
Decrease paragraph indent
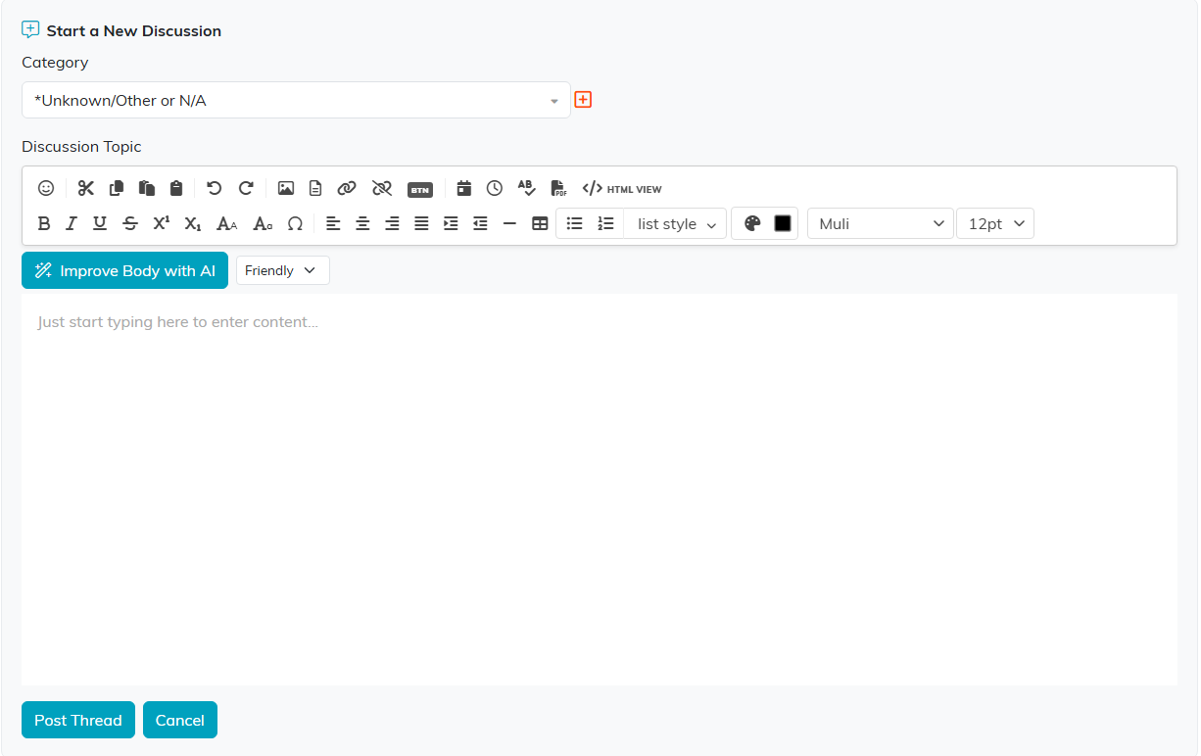[480, 223]
